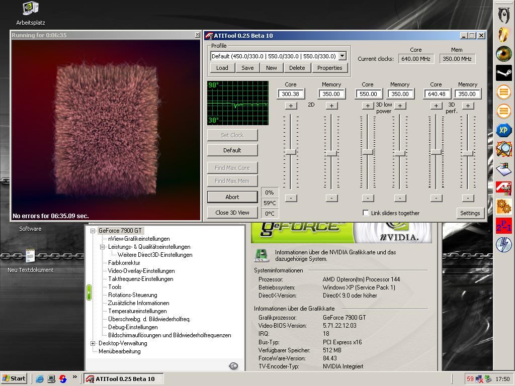The height and width of the screenshot is (386, 515).
Task: Collapse the GeForce 7900 GT tree node
Action: click(x=93, y=231)
